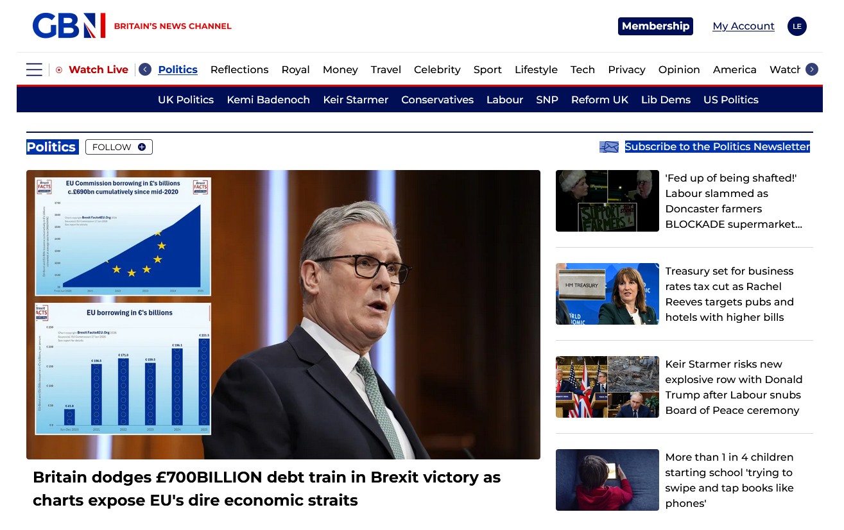
Task: Subscribe to the Politics Newsletter
Action: point(717,147)
